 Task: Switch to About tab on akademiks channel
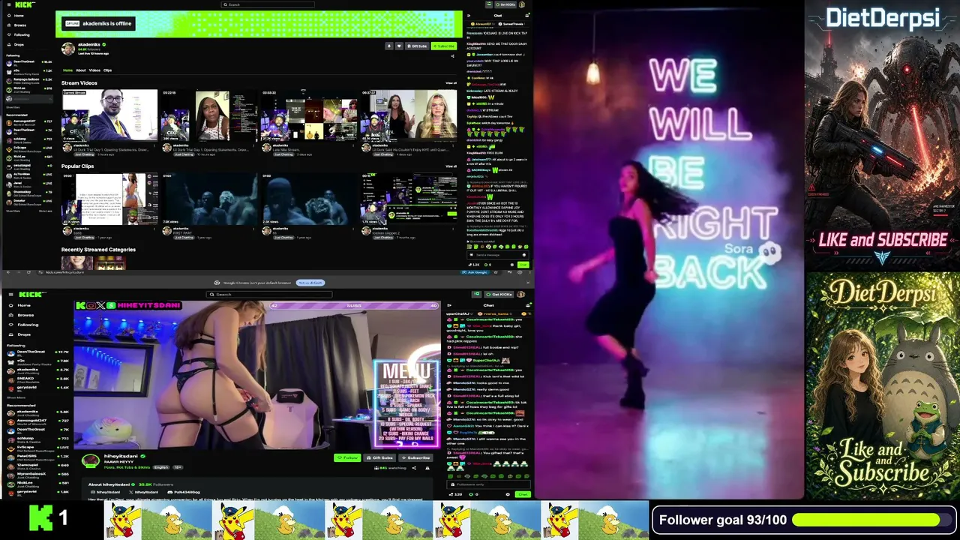tap(81, 70)
